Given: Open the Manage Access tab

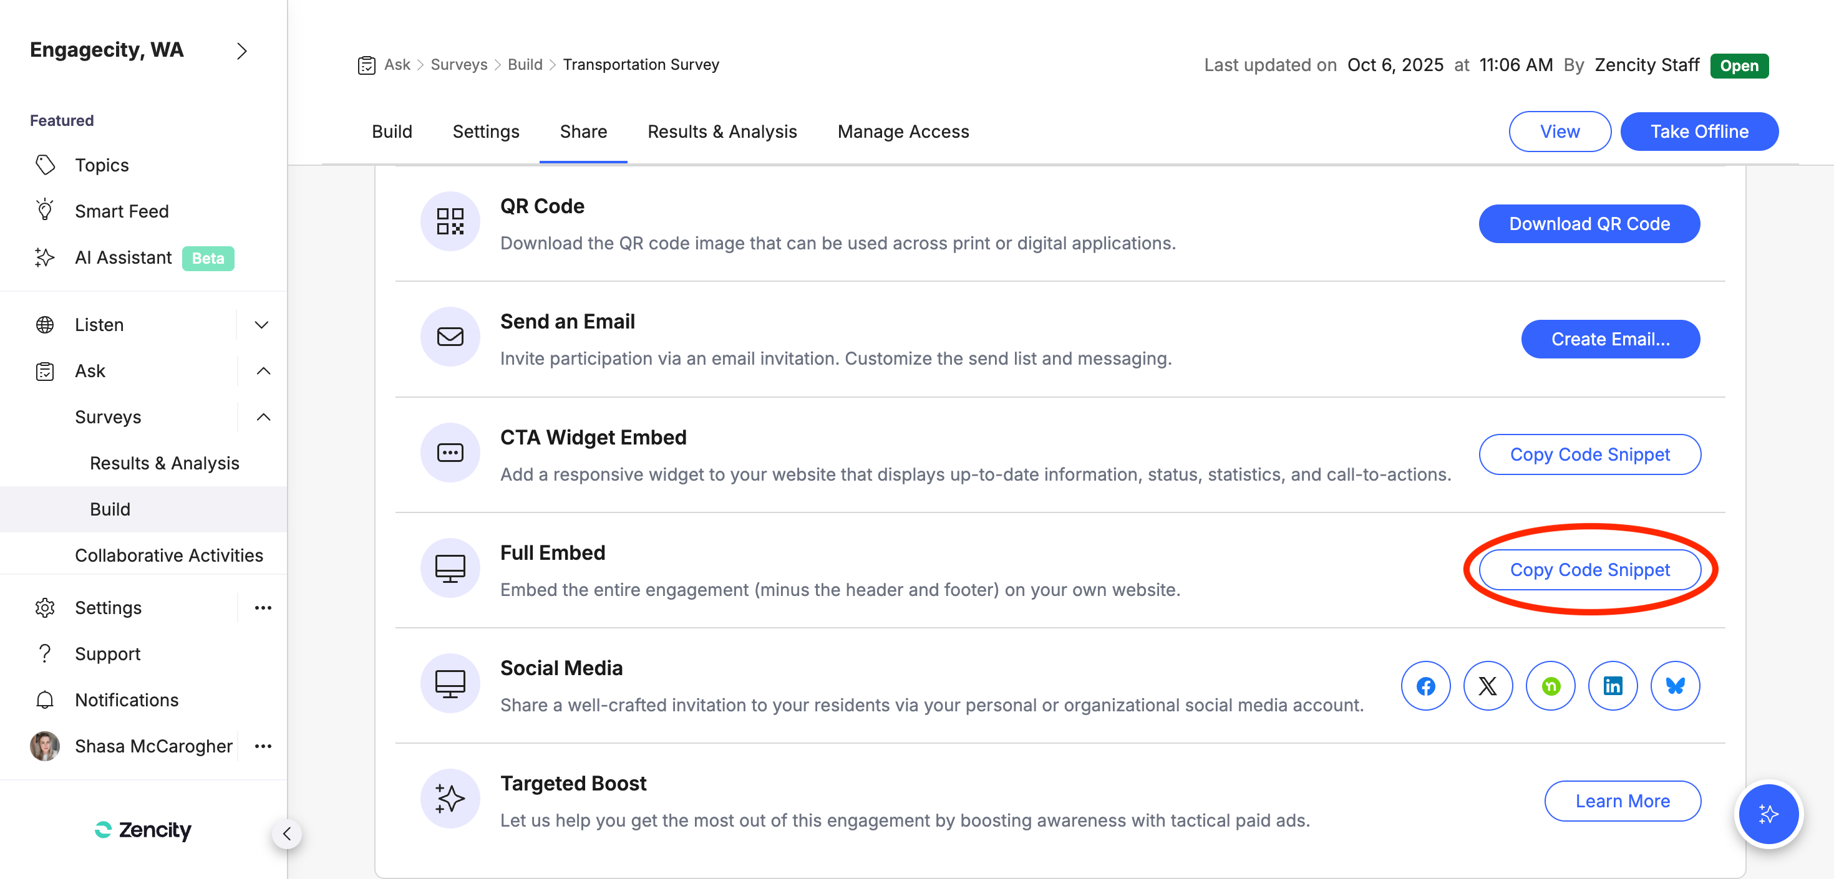Looking at the screenshot, I should [903, 132].
